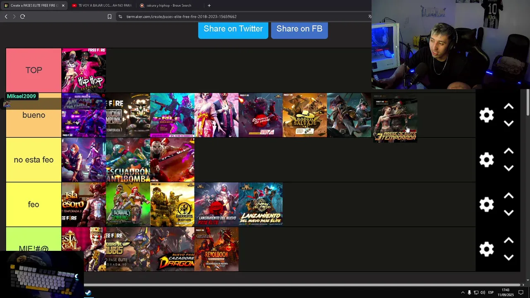Bookmark this page icon
530x298 pixels.
[x=109, y=17]
